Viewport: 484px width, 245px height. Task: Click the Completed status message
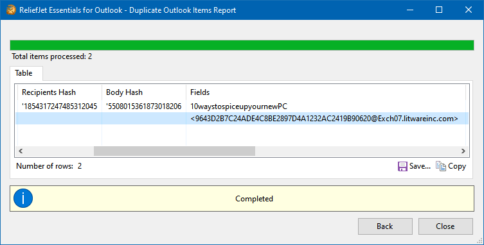[254, 199]
